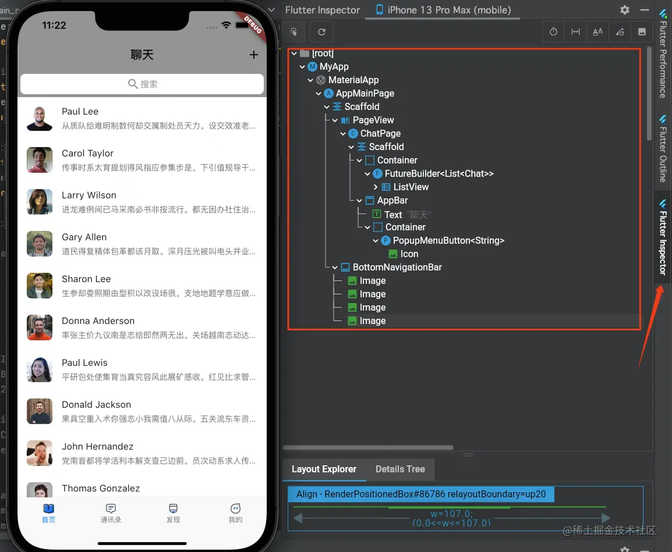Viewport: 672px width, 552px height.
Task: Collapse the MaterialApp tree node
Action: [310, 80]
